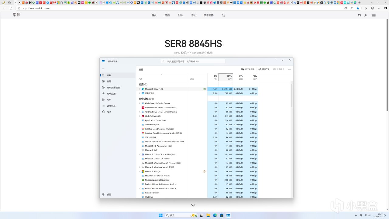The image size is (389, 219).
Task: Go to 启动应用 (Startup apps) page
Action: point(118,94)
